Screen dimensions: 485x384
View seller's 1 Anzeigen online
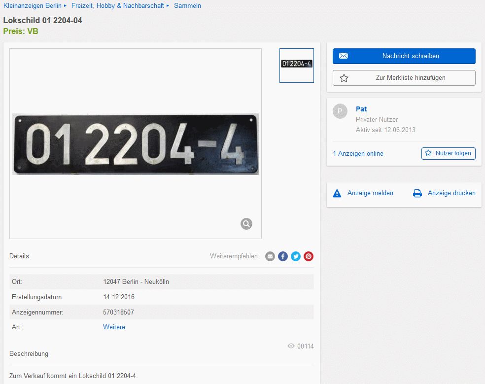358,153
